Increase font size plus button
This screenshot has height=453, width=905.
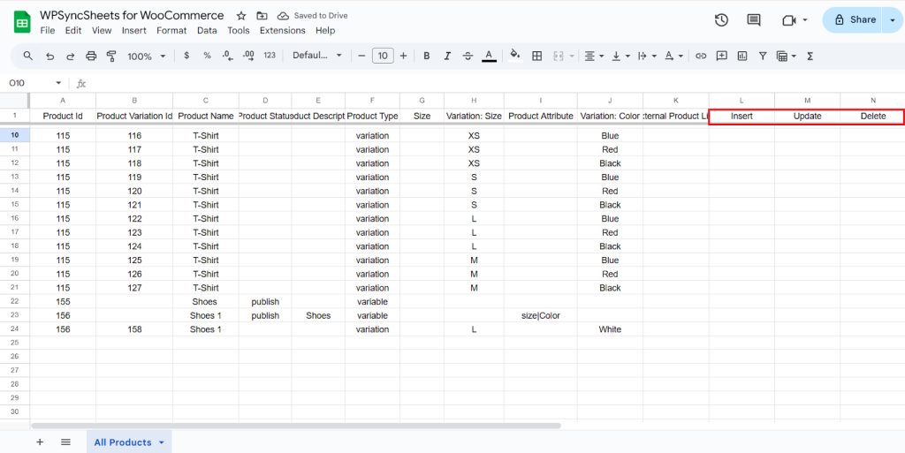[x=403, y=56]
